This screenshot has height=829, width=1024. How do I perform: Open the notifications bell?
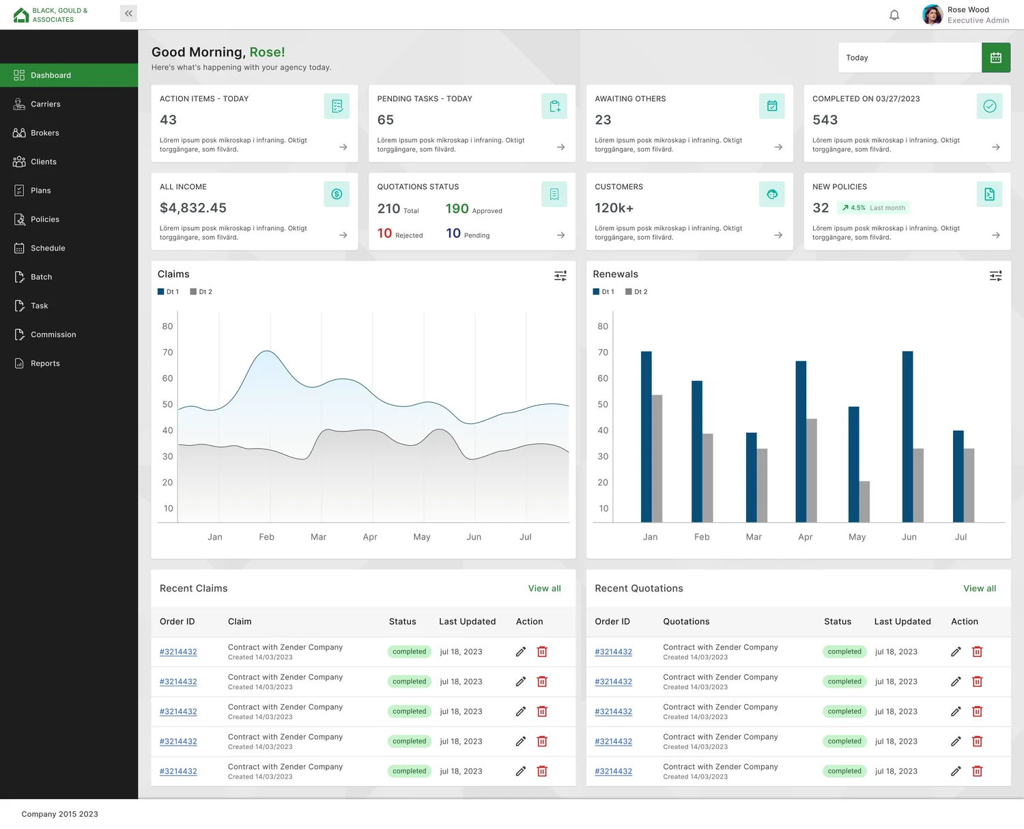pyautogui.click(x=894, y=15)
